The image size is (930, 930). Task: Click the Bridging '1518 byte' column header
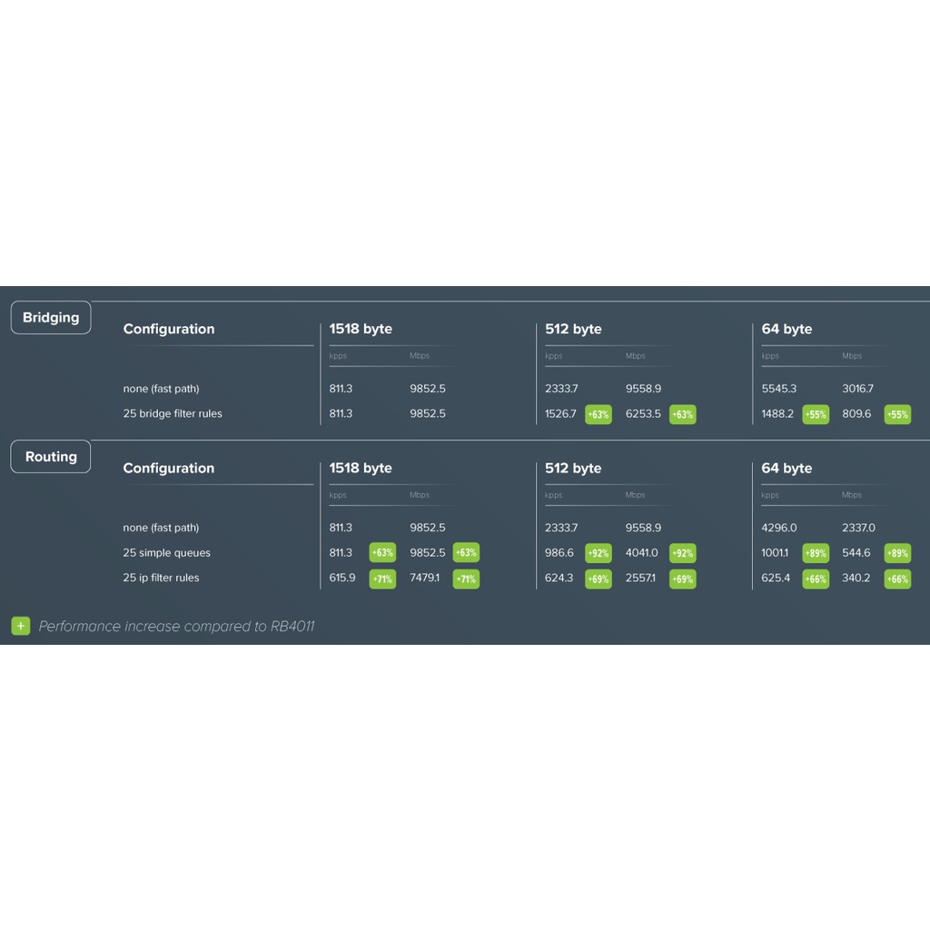tap(361, 329)
